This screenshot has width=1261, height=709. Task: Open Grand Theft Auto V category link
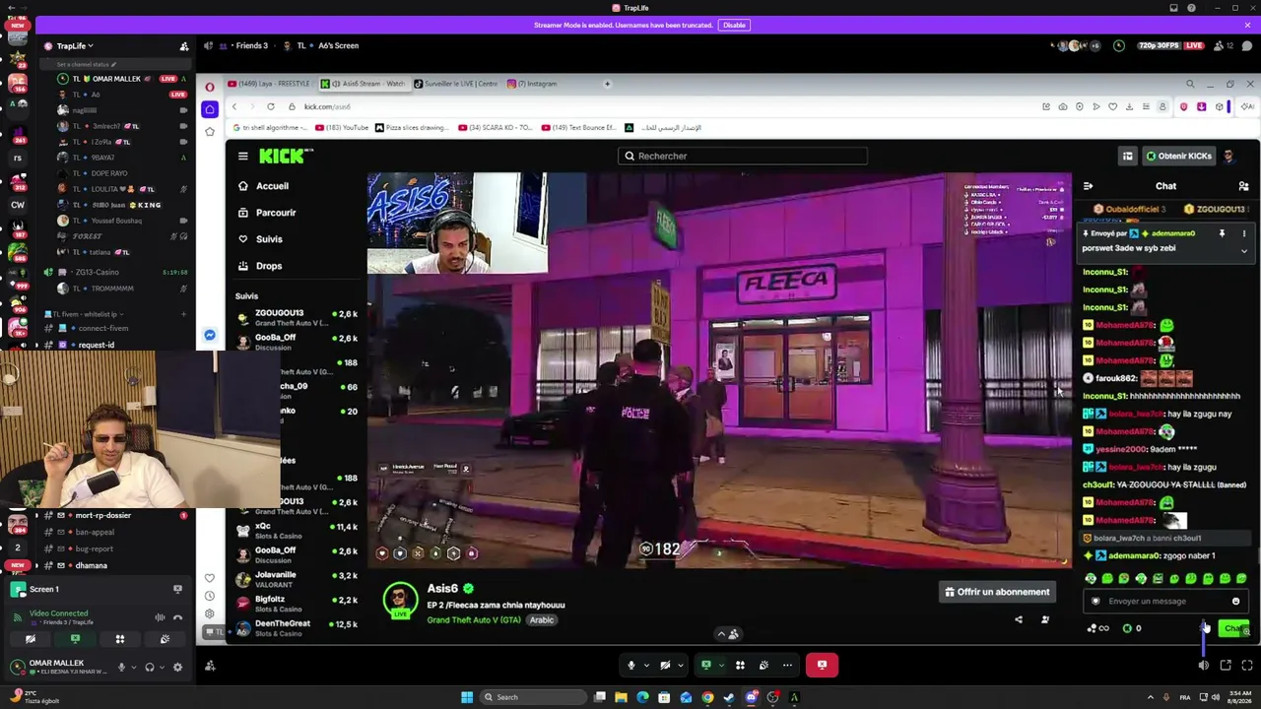pos(474,620)
